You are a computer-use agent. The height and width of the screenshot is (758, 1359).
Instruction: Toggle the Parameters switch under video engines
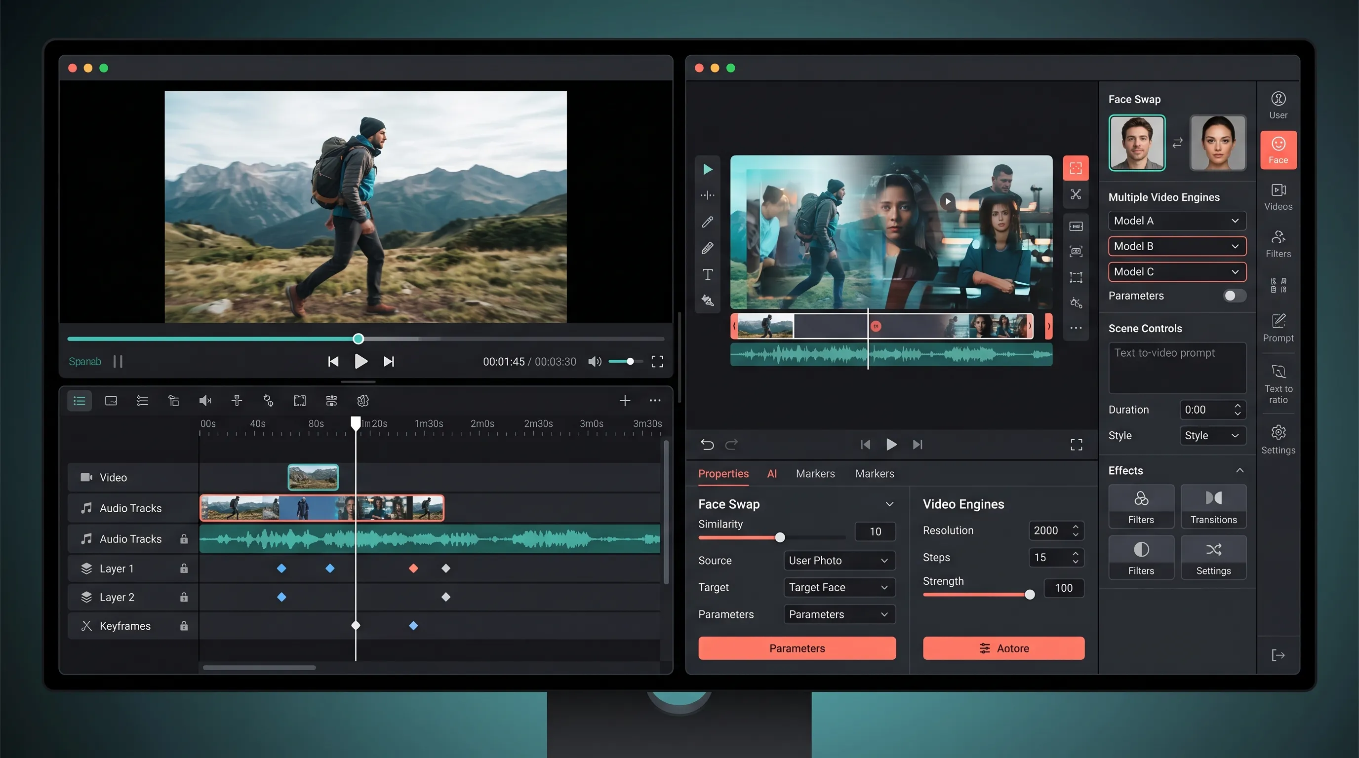pos(1234,296)
